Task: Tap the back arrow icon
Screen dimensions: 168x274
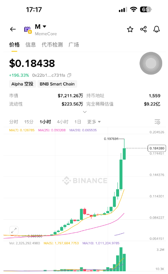Action: point(13,29)
